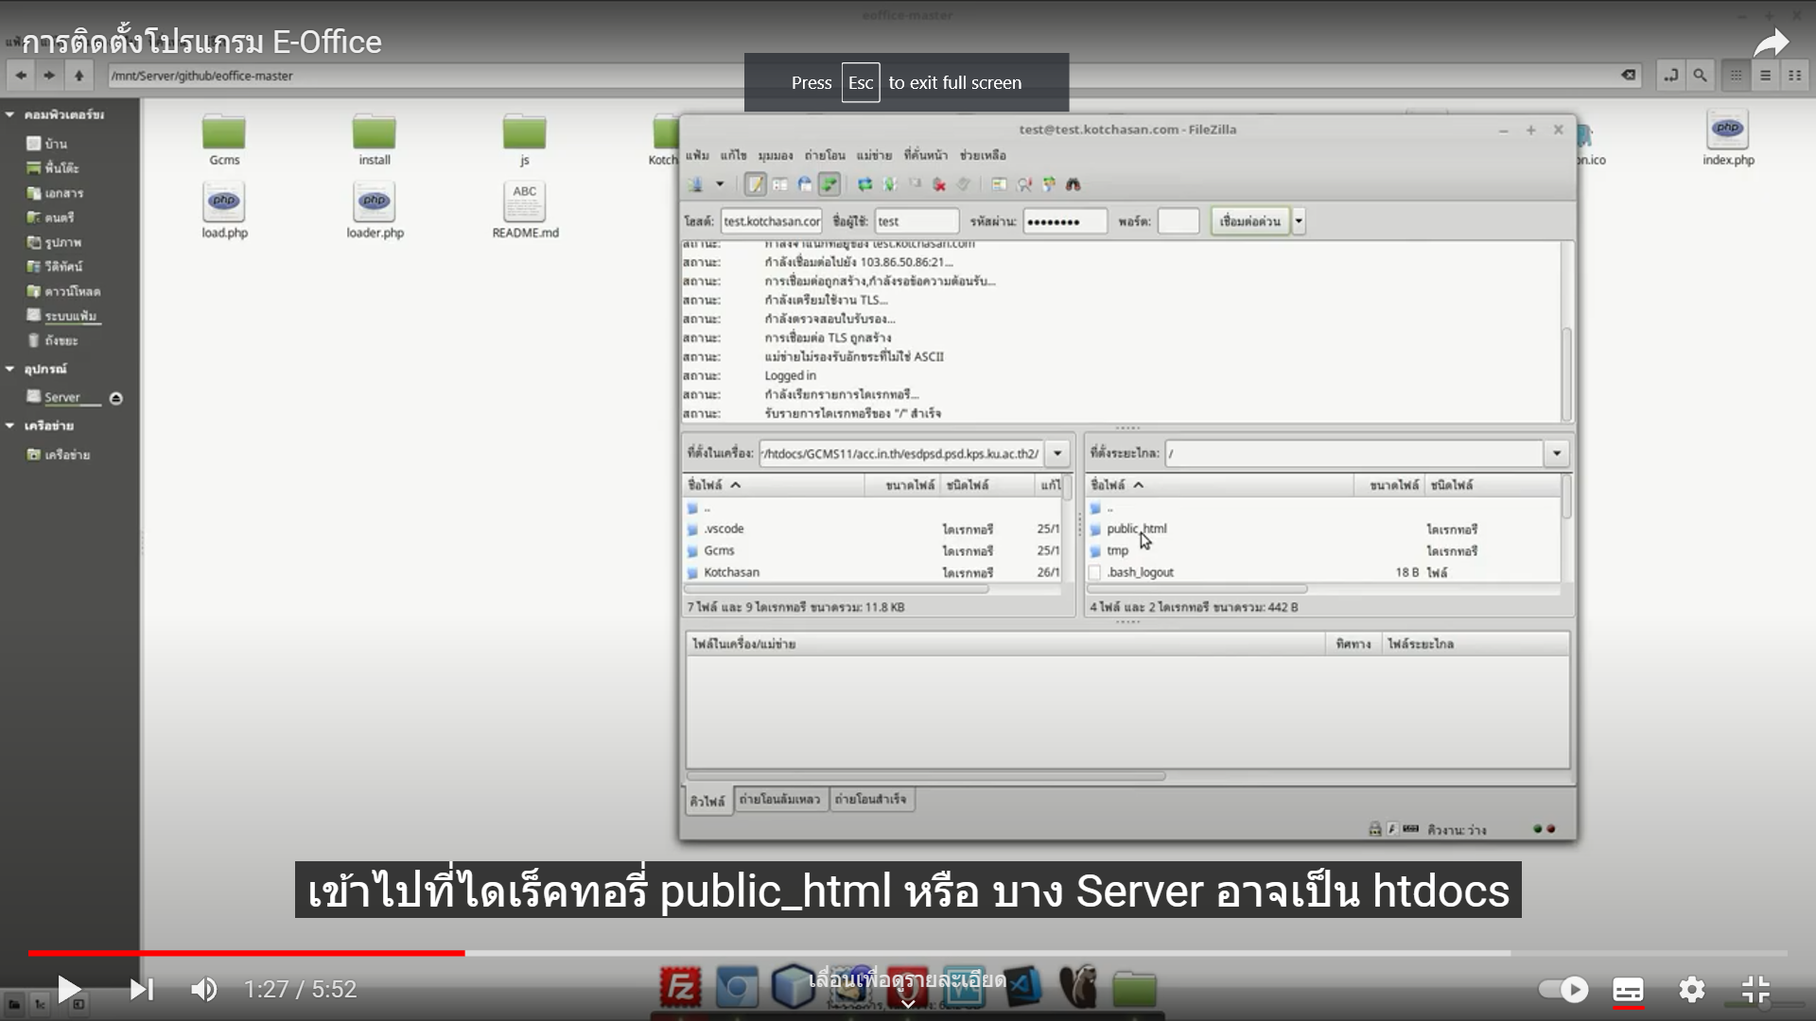Toggle the autoplay switch
Viewport: 1816px width, 1021px height.
1563,990
